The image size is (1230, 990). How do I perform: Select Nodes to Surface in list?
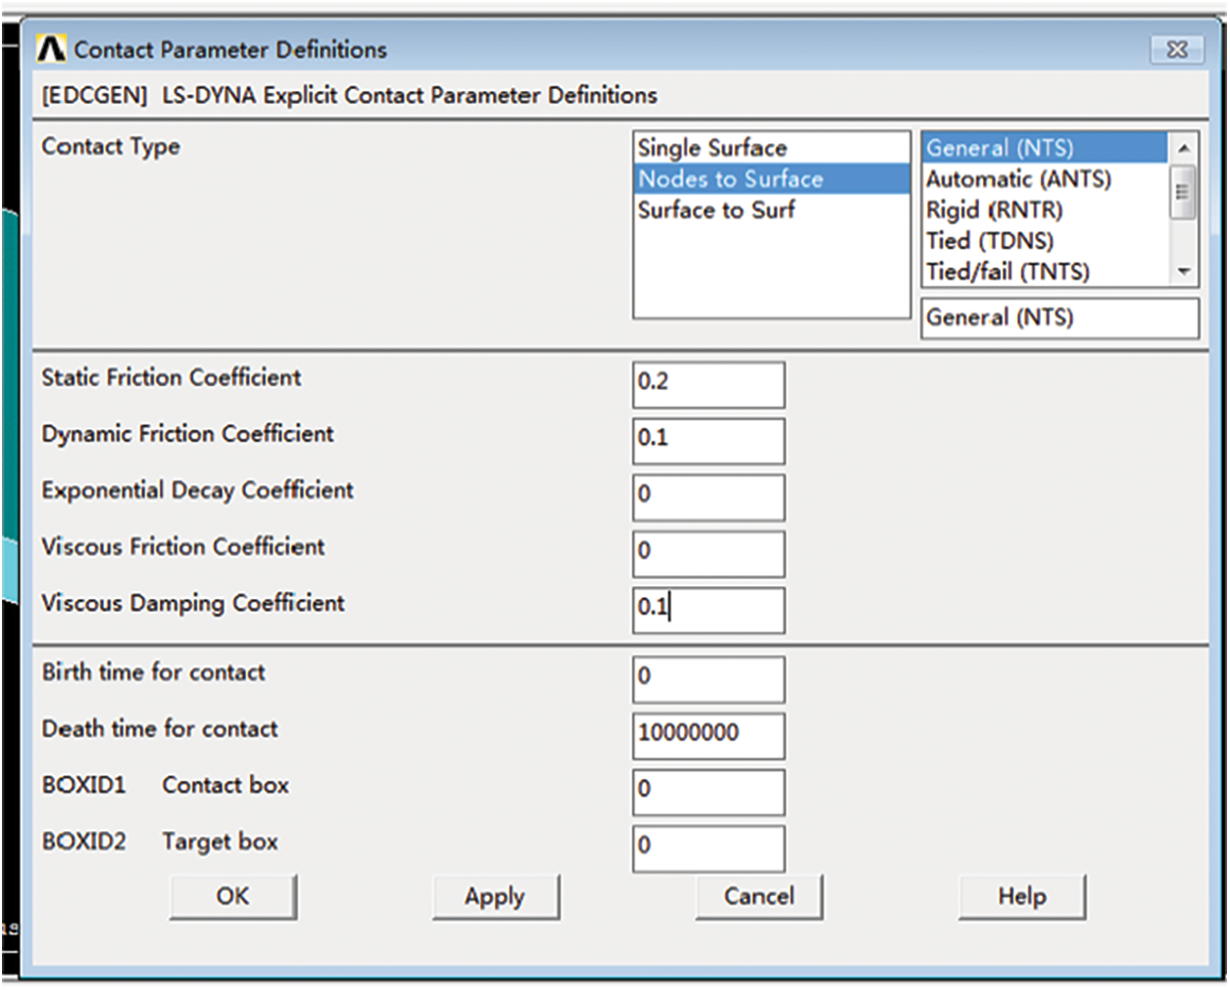731,178
